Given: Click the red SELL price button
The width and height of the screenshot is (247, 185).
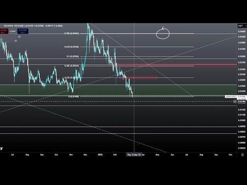Looking at the screenshot, I should 3,31.
